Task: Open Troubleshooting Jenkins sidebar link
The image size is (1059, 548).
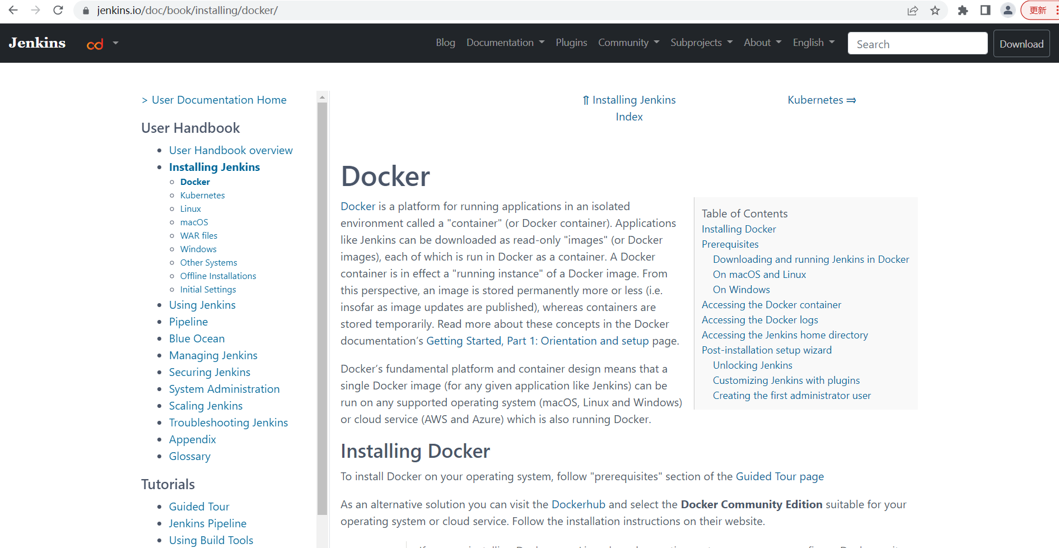Action: click(228, 422)
